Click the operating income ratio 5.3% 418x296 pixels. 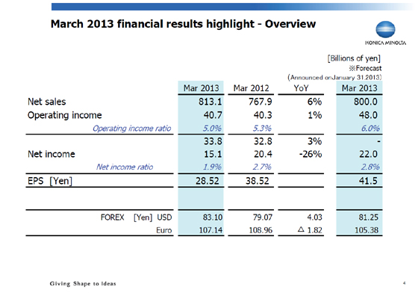(x=262, y=129)
